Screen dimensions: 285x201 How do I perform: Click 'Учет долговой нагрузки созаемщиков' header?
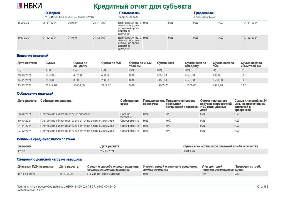[x=218, y=168]
